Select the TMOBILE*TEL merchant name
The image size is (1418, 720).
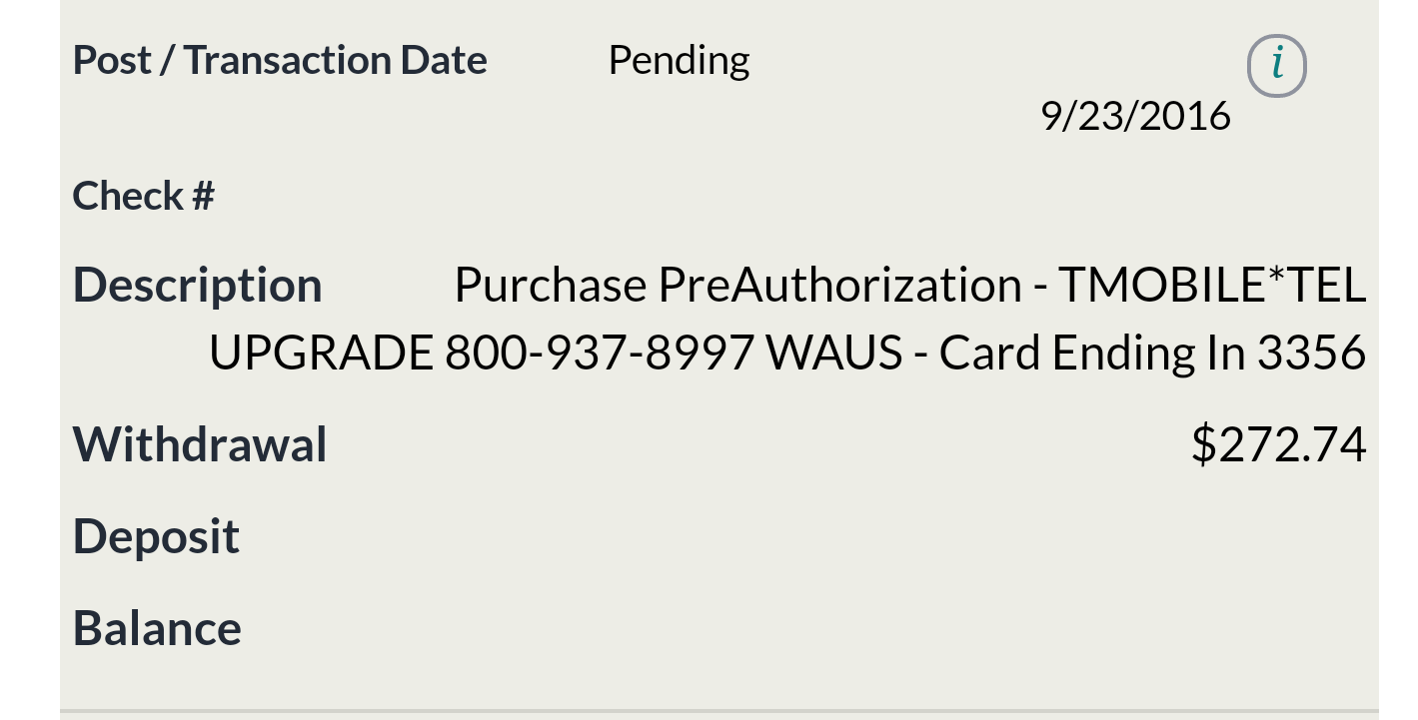(x=1211, y=285)
